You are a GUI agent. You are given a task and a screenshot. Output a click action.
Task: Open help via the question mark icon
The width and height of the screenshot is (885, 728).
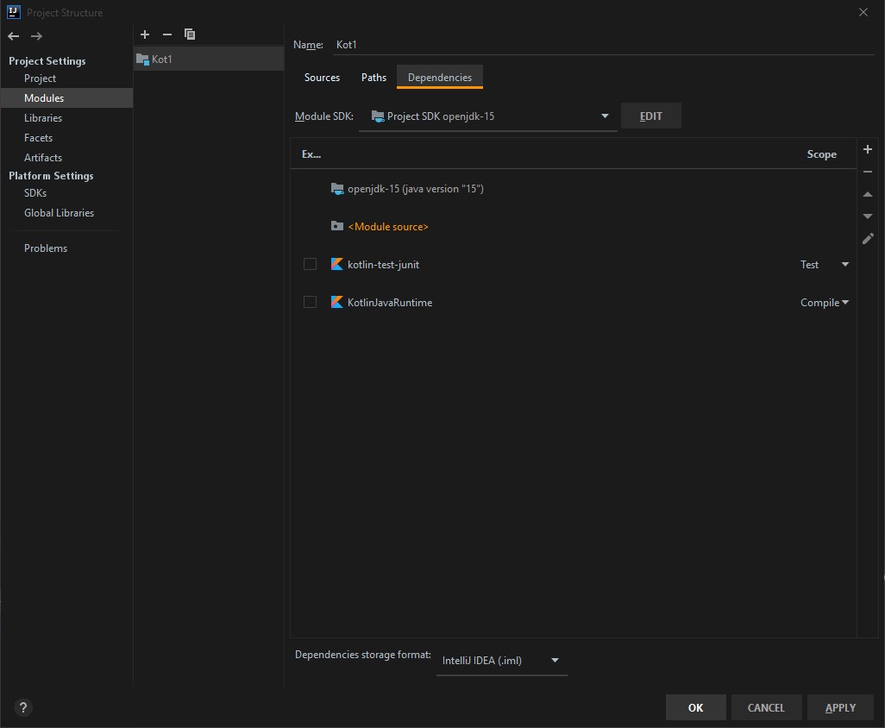[x=22, y=707]
